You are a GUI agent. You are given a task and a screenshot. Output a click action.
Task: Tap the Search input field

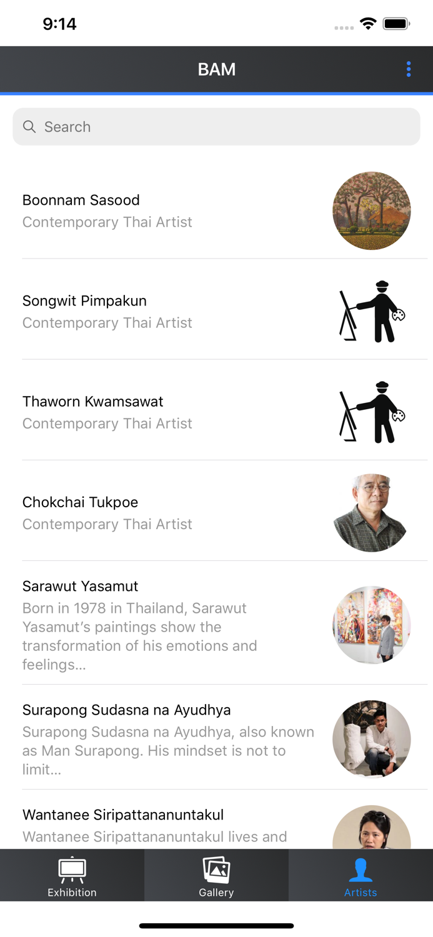point(216,126)
